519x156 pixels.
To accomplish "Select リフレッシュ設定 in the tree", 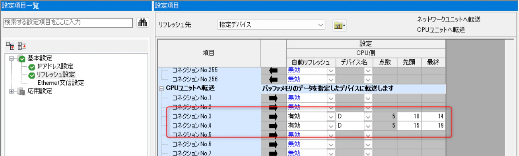I will click(x=56, y=75).
